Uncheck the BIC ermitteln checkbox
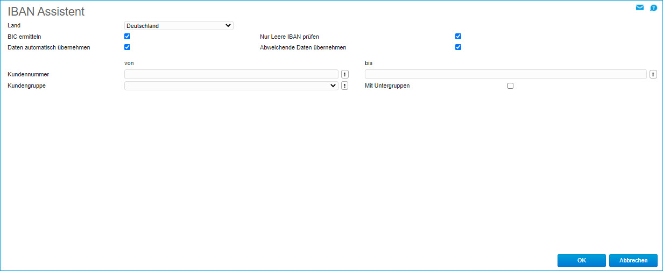 coord(128,37)
